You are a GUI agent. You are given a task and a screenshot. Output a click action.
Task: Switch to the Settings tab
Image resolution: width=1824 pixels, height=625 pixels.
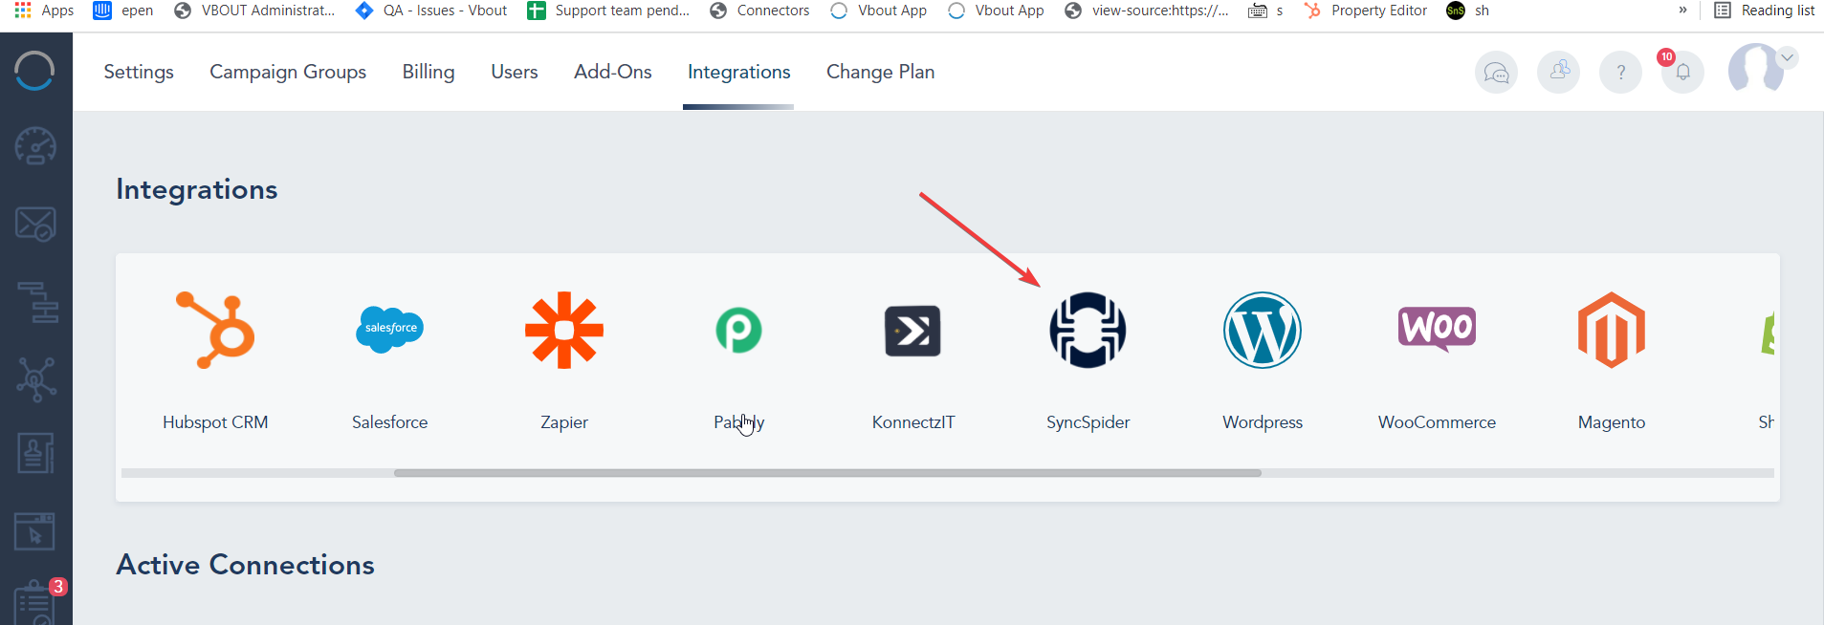tap(139, 72)
